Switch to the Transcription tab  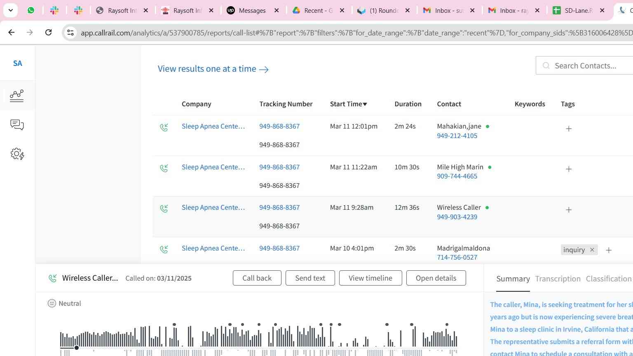pyautogui.click(x=558, y=279)
